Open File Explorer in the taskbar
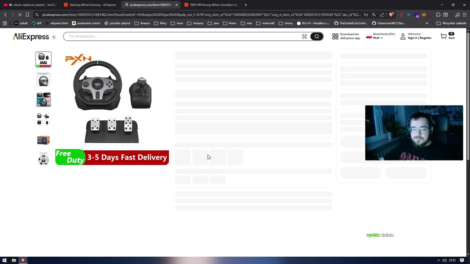This screenshot has height=264, width=470. click(14, 260)
